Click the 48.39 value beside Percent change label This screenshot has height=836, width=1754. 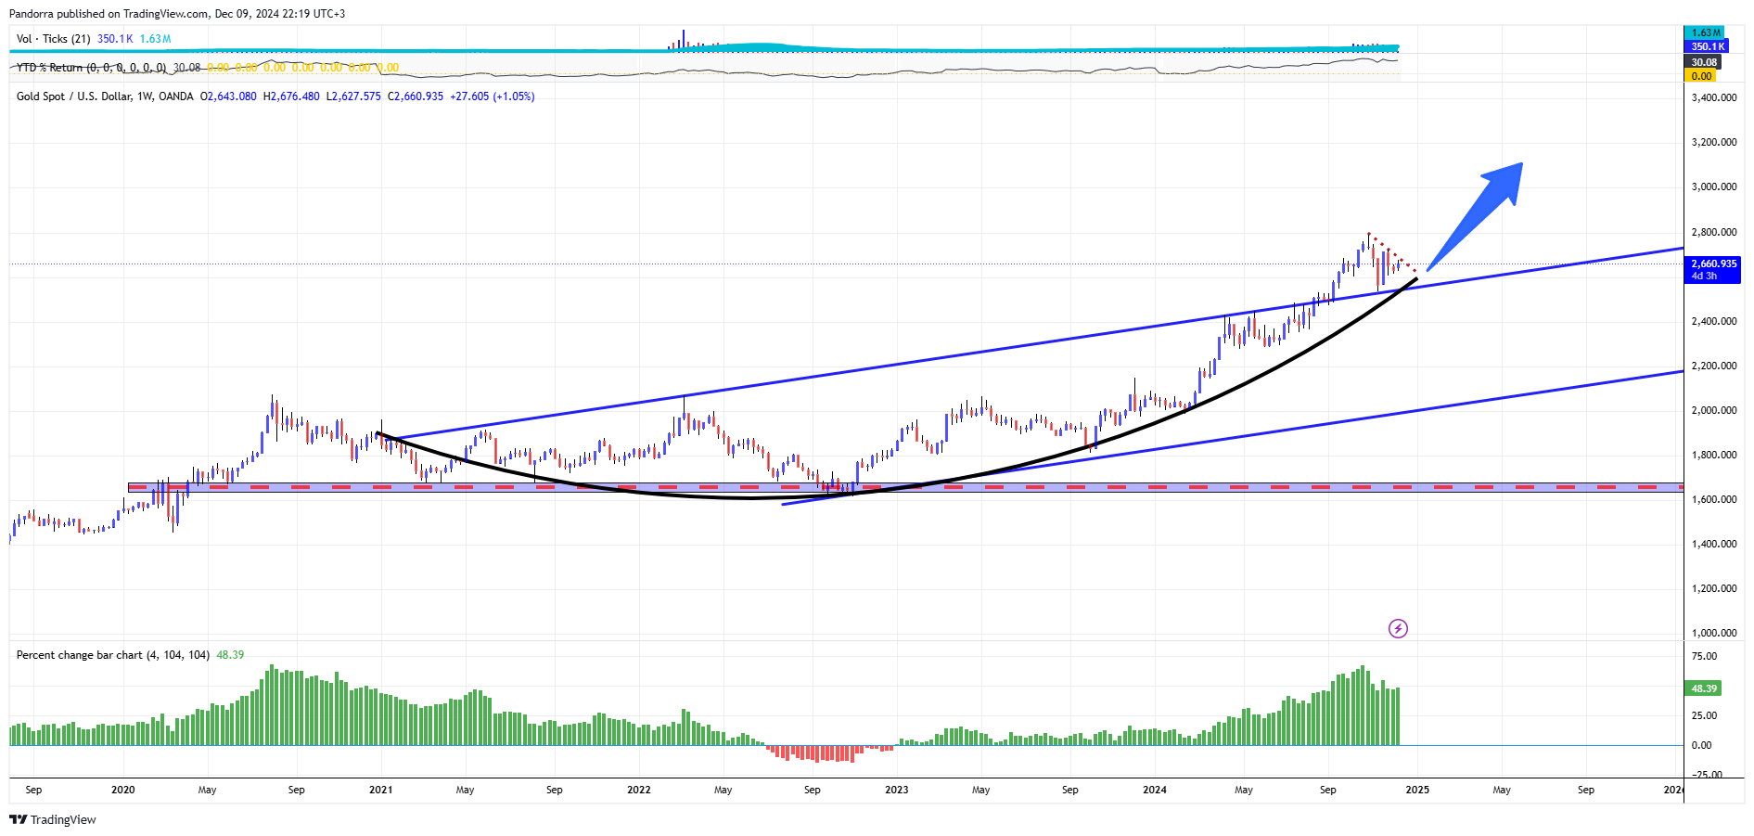230,655
